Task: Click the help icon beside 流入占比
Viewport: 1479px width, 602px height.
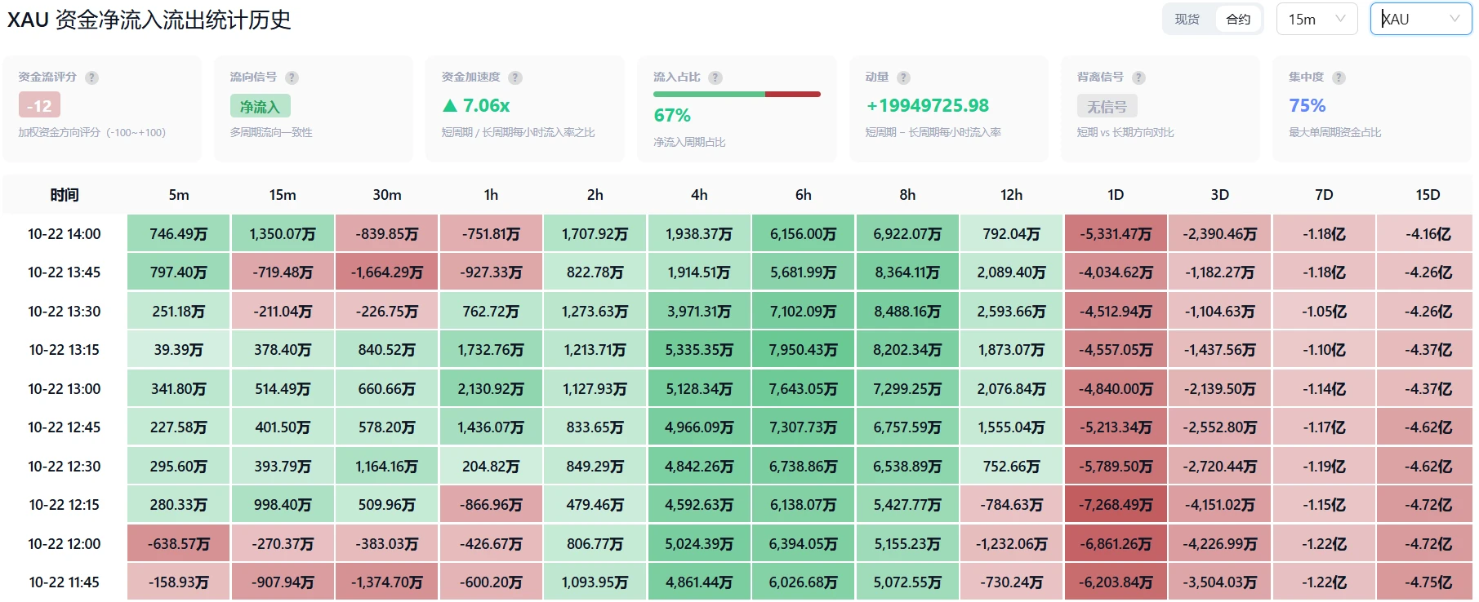Action: click(715, 77)
